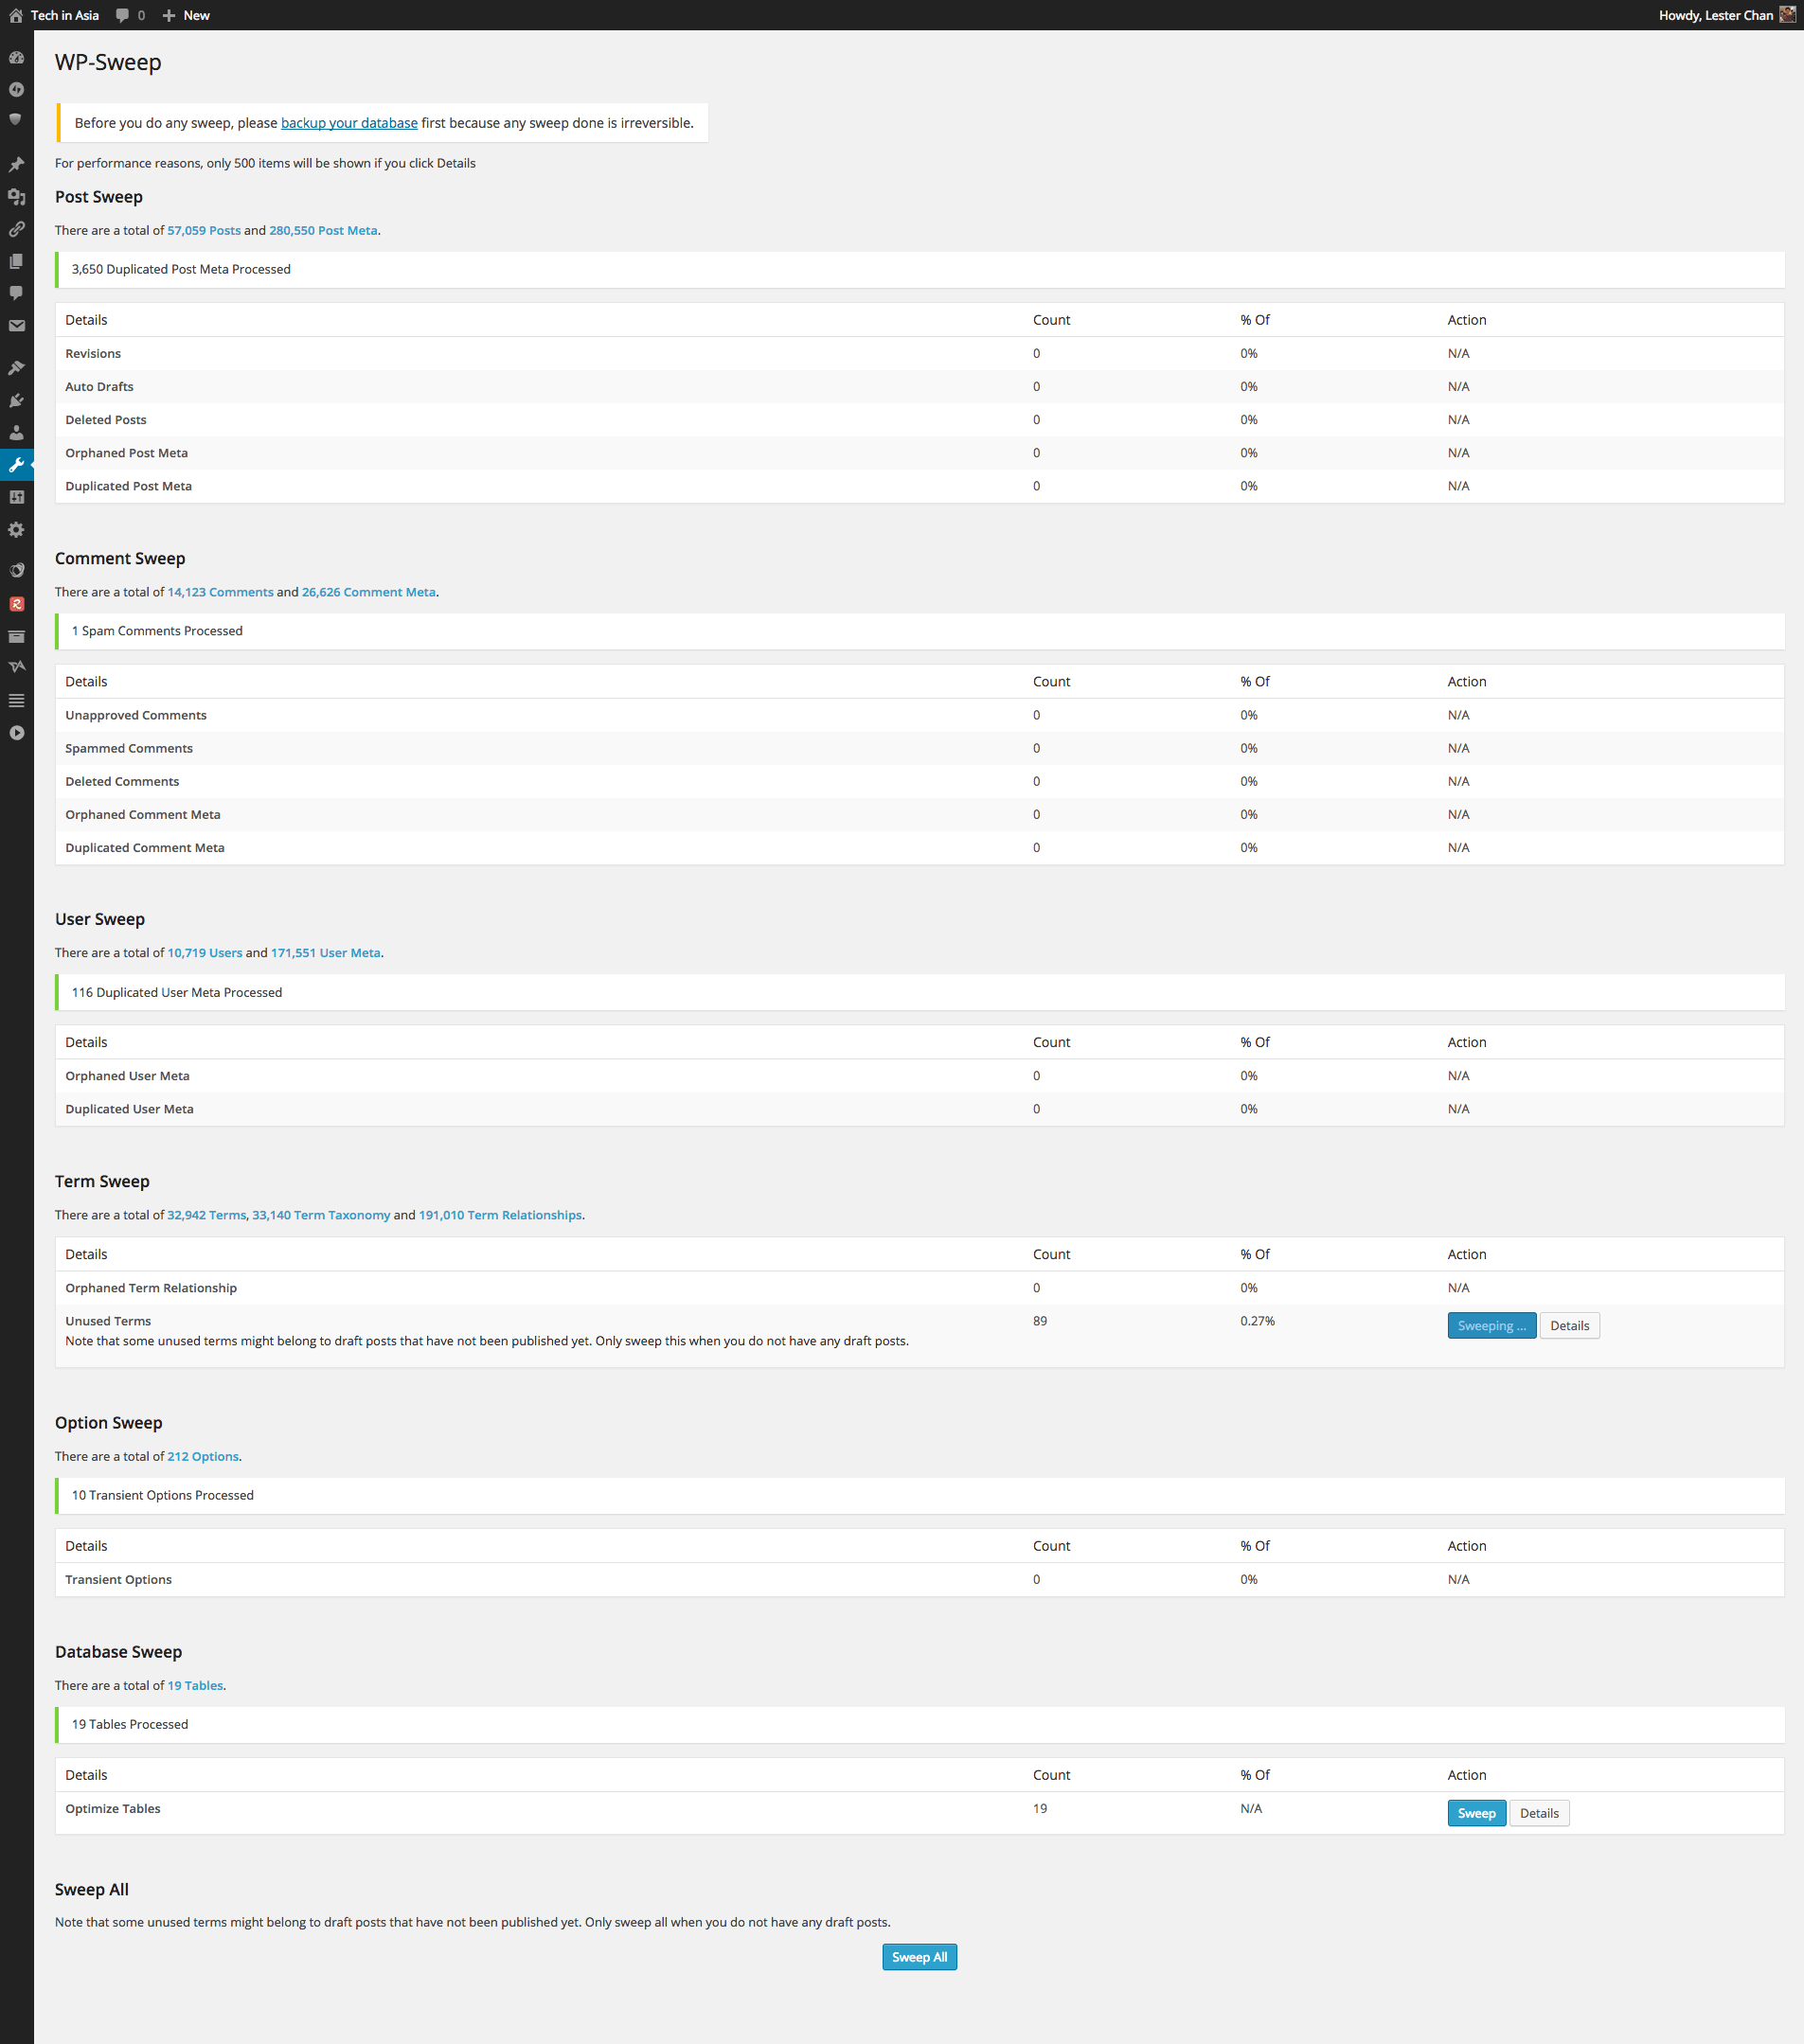This screenshot has width=1804, height=2044.
Task: Open Media library camera-music icon
Action: [16, 197]
